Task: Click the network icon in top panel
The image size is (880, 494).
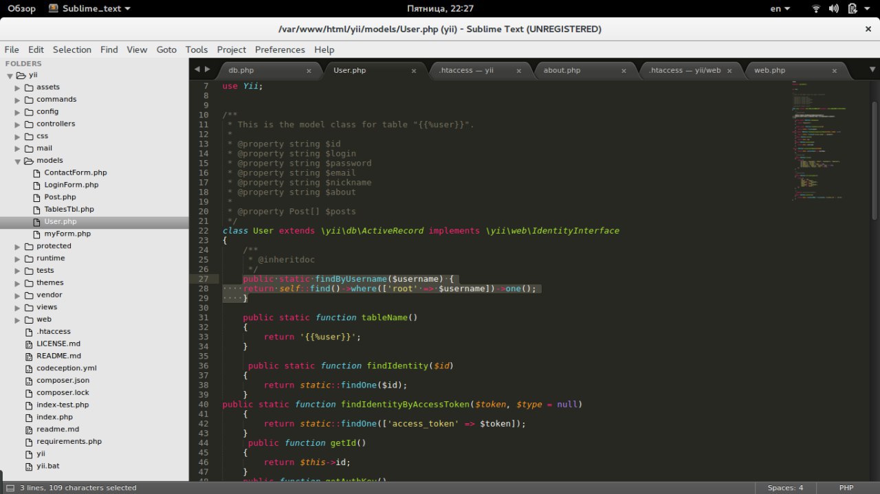Action: tap(816, 9)
